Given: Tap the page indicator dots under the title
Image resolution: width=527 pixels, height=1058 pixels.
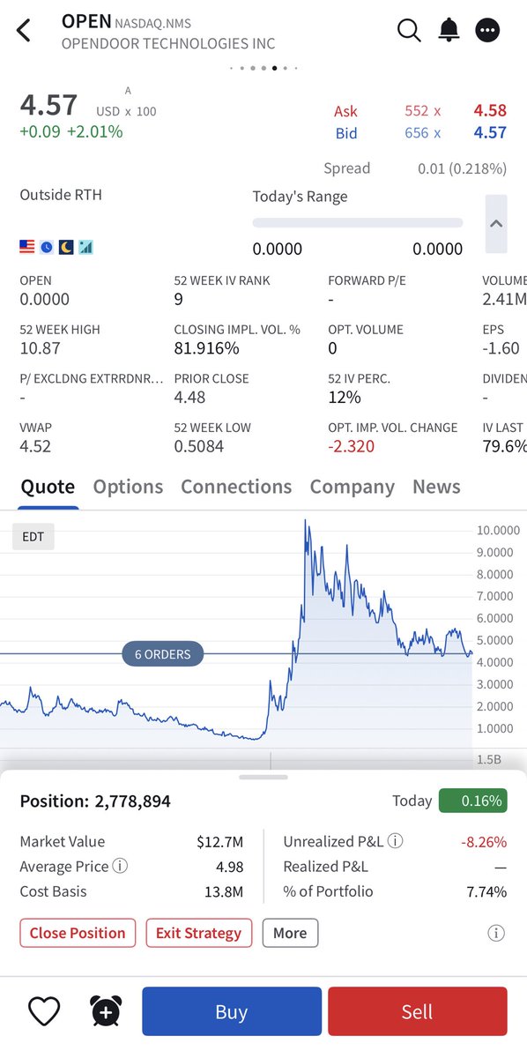Looking at the screenshot, I should pos(263,67).
